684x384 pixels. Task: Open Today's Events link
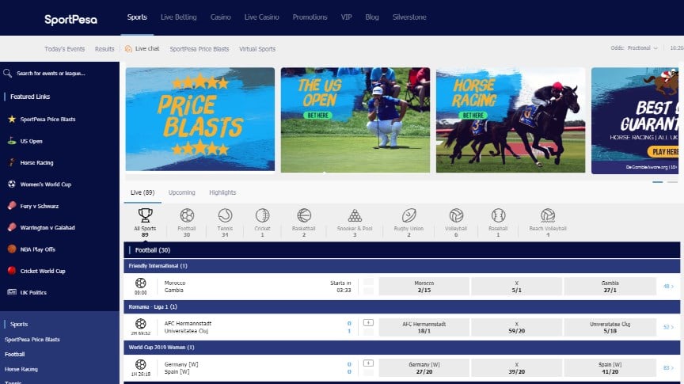pos(65,49)
